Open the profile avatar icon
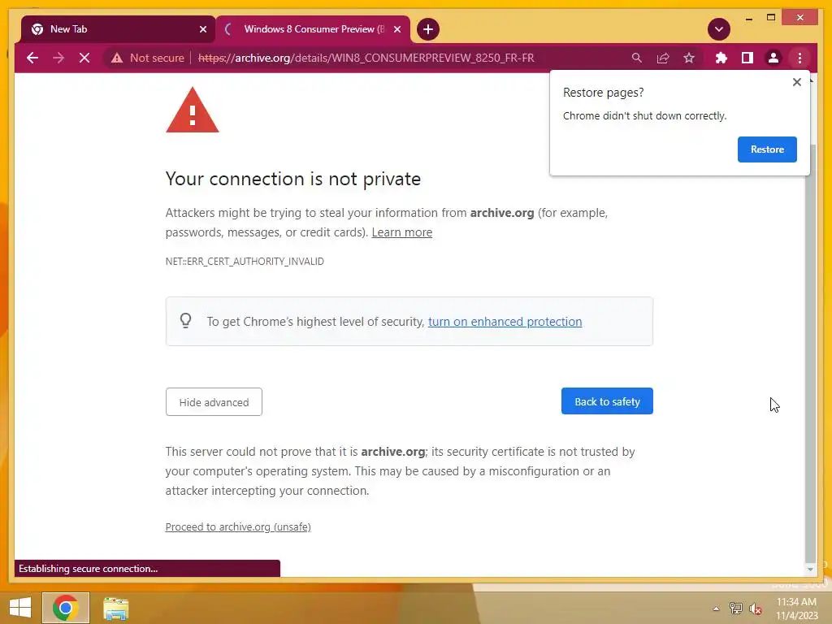Image resolution: width=832 pixels, height=624 pixels. (773, 58)
